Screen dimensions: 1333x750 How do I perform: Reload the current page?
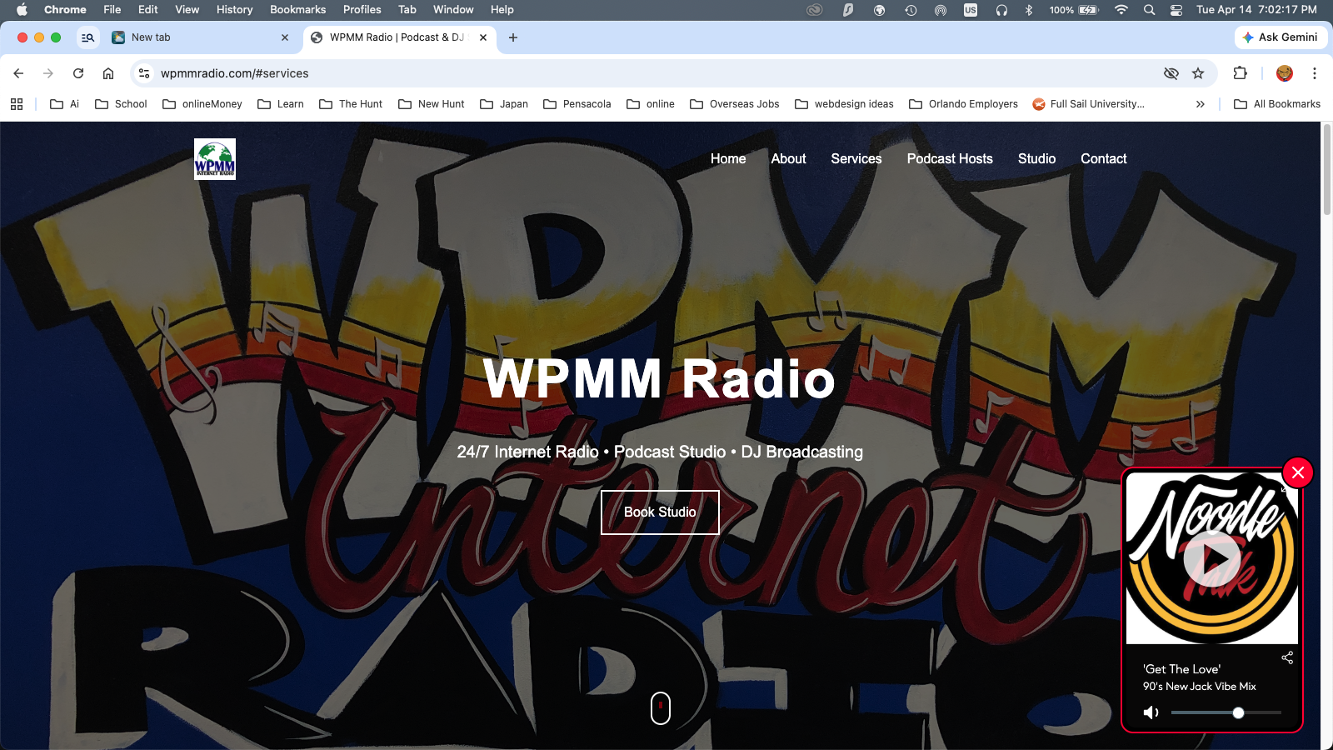[x=78, y=73]
